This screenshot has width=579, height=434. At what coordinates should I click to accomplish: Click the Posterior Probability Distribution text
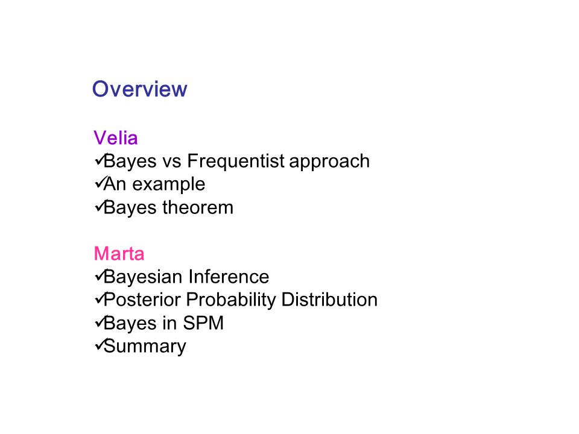point(241,300)
